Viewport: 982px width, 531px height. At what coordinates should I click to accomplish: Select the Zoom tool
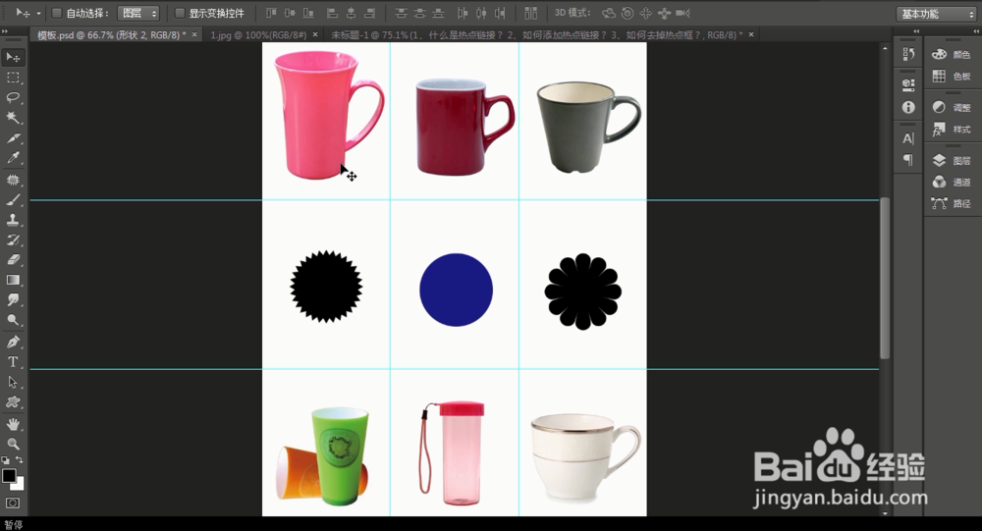click(x=13, y=445)
